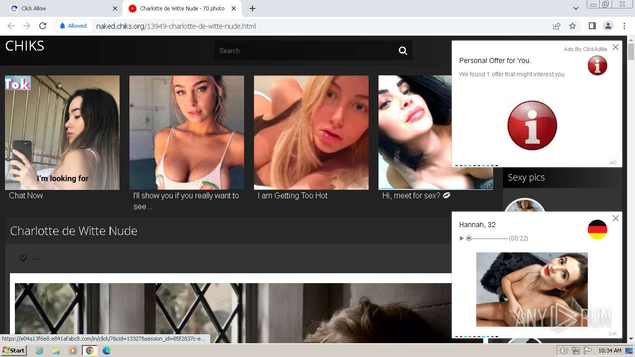
Task: Submit search with the magnifier icon
Action: pyautogui.click(x=403, y=51)
